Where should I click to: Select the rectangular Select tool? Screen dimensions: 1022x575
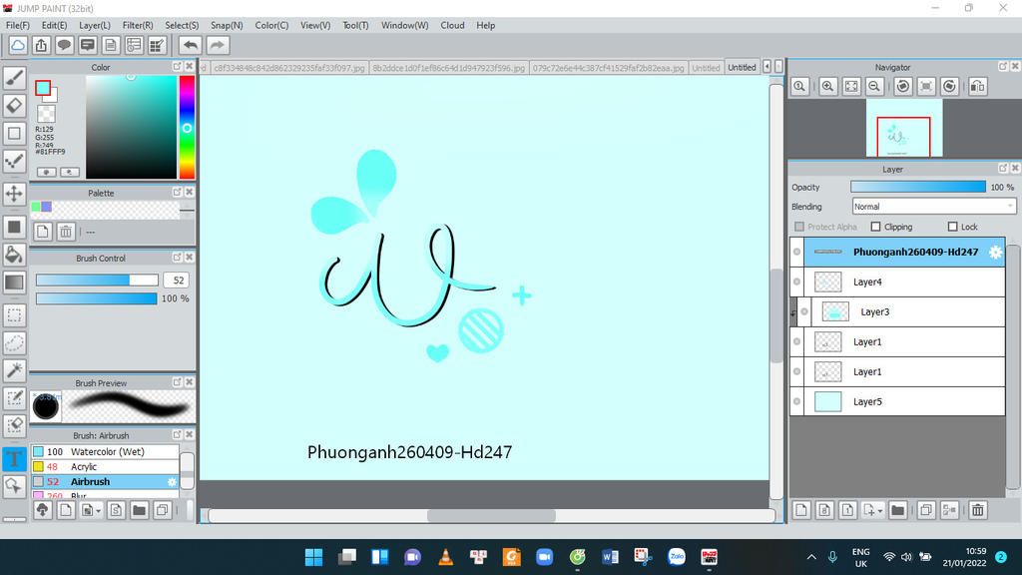click(14, 315)
